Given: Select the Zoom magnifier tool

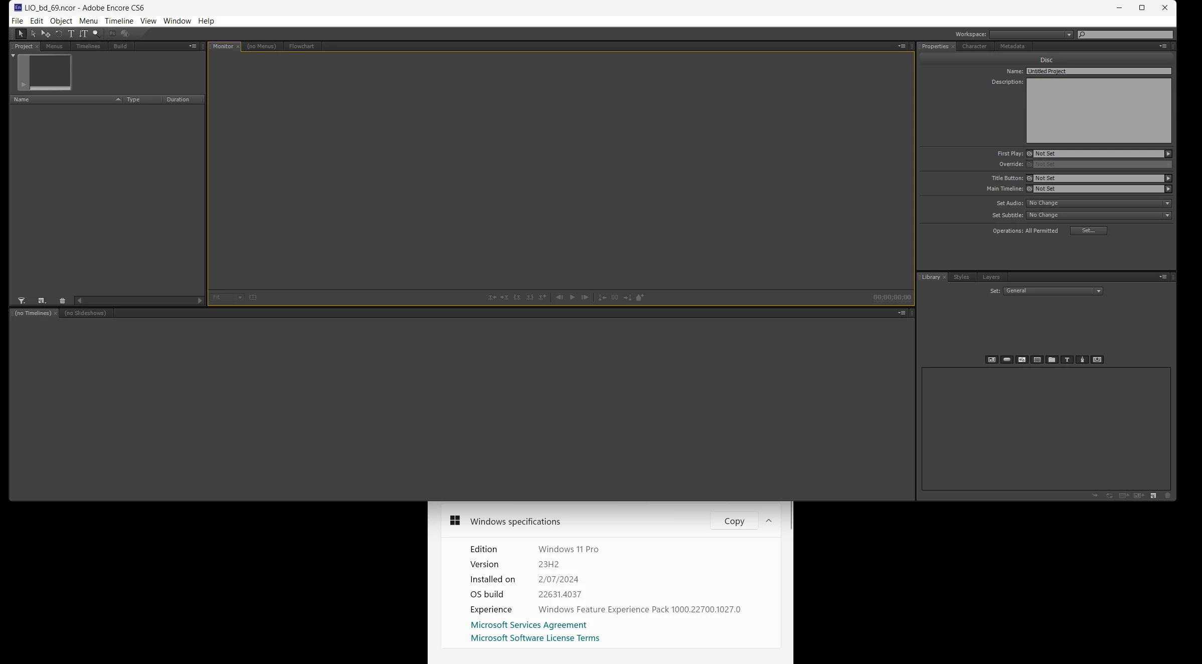Looking at the screenshot, I should tap(96, 34).
